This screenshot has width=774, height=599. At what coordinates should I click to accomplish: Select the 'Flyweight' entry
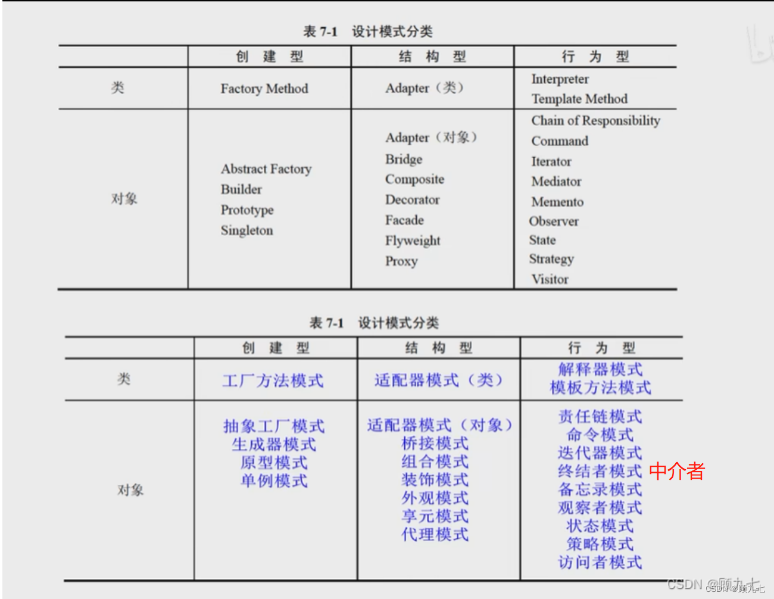pyautogui.click(x=413, y=241)
